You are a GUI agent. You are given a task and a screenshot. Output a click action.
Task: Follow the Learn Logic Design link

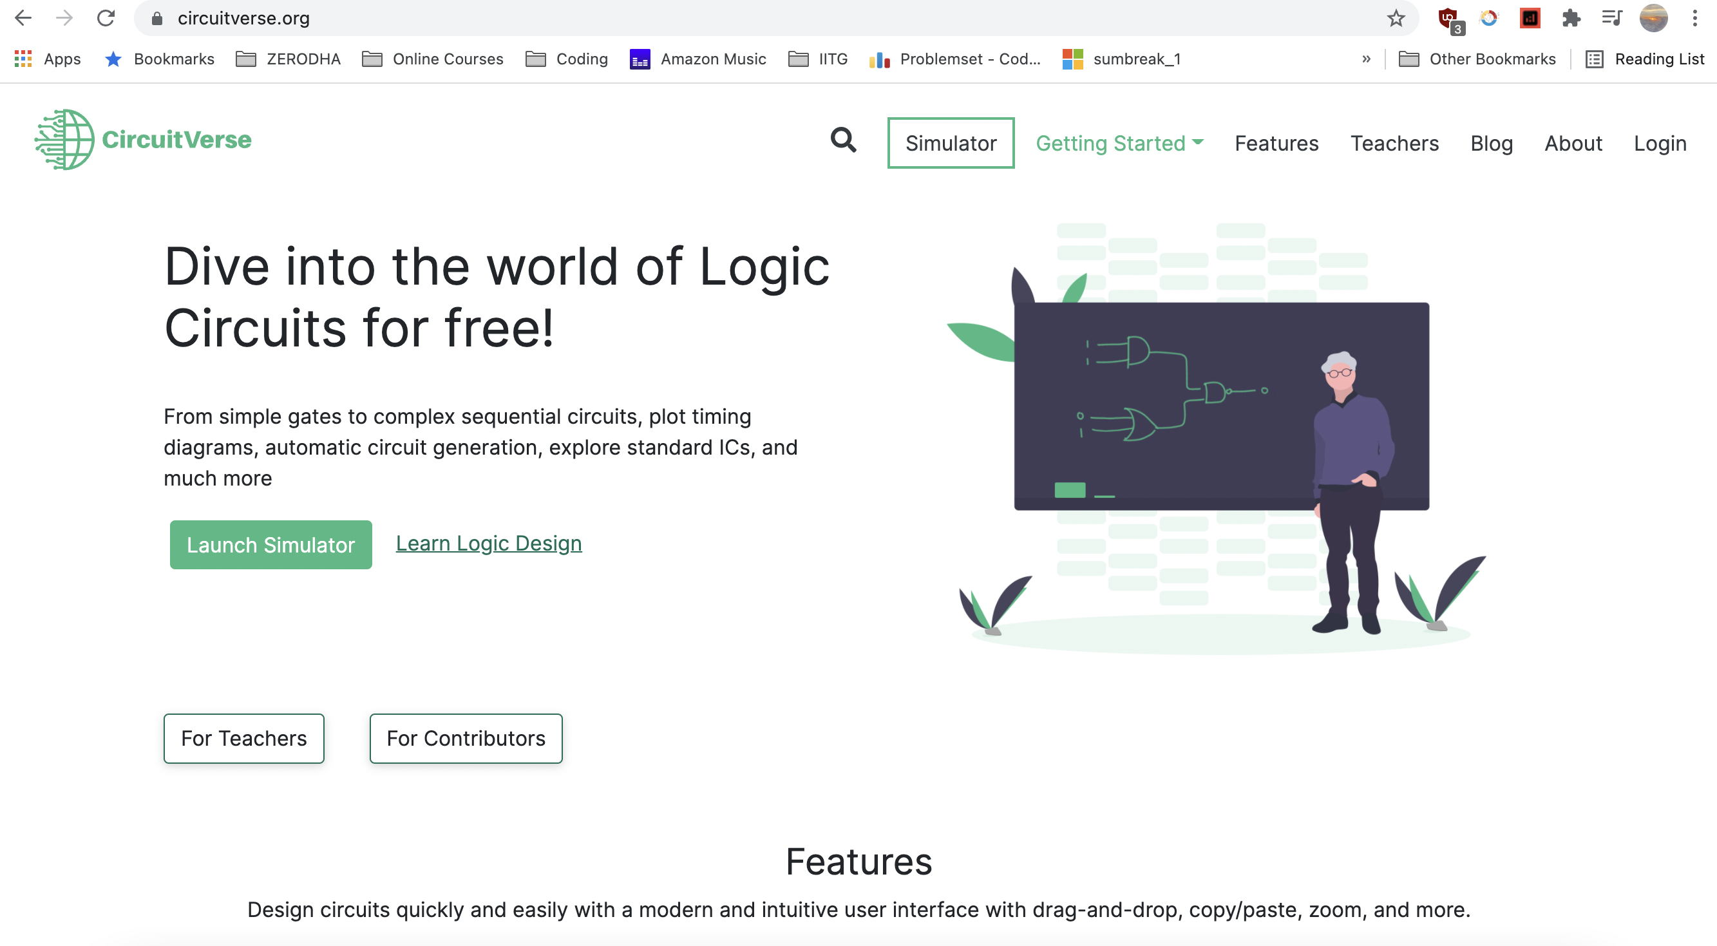pos(489,543)
